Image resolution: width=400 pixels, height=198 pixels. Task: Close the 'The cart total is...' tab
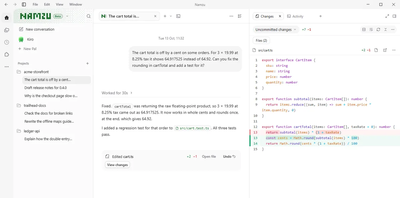(x=155, y=16)
